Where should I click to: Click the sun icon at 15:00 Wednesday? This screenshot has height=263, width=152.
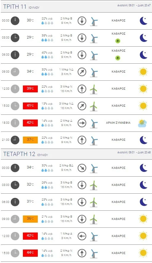[x=143, y=253]
